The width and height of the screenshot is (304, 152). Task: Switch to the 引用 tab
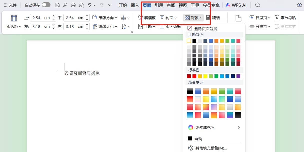159,5
